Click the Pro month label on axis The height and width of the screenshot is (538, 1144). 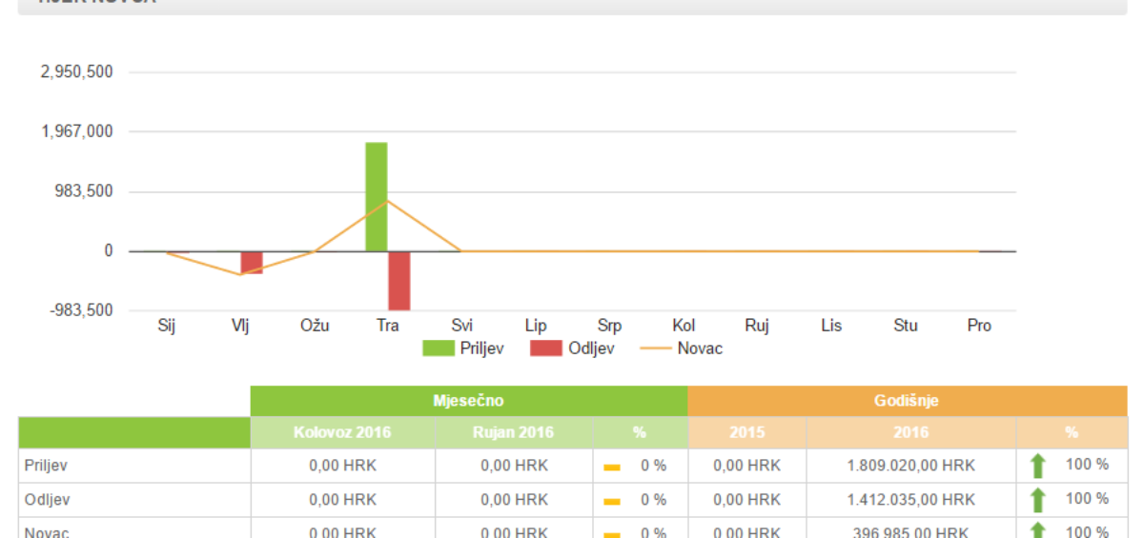979,326
